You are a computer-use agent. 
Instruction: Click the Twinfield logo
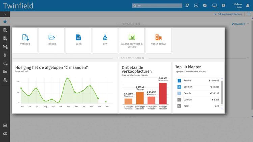click(x=18, y=6)
